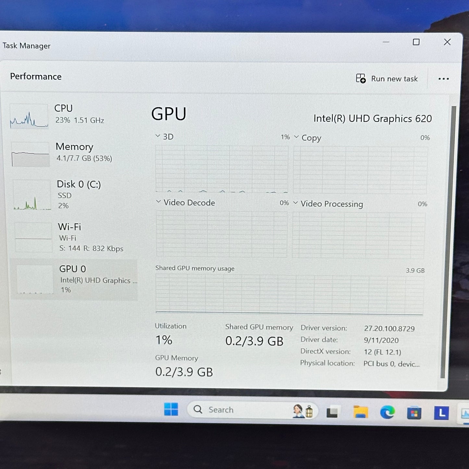Click the Physical location PCI bus value
Image resolution: width=469 pixels, height=469 pixels.
coord(391,364)
